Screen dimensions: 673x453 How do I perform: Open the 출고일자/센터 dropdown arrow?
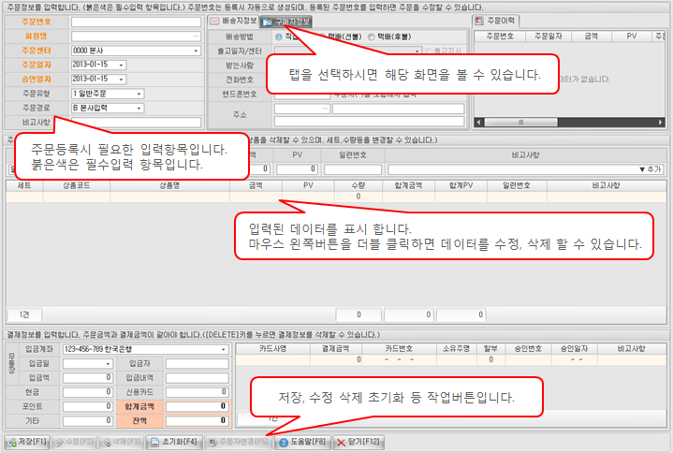tap(417, 51)
